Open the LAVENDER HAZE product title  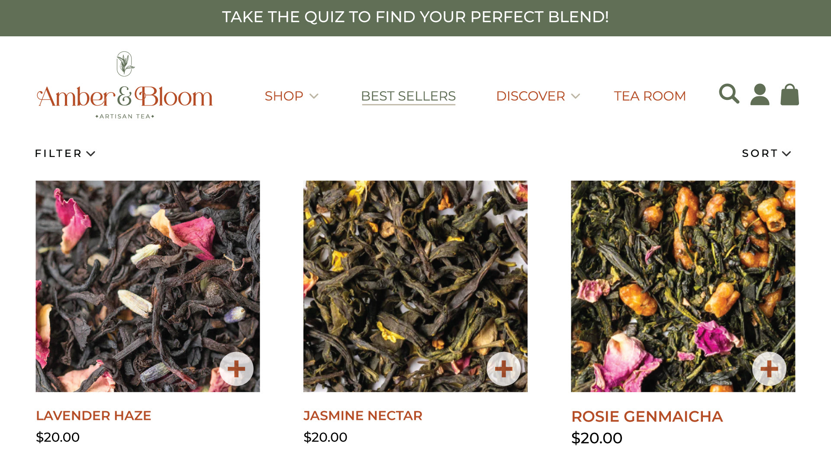click(x=93, y=416)
